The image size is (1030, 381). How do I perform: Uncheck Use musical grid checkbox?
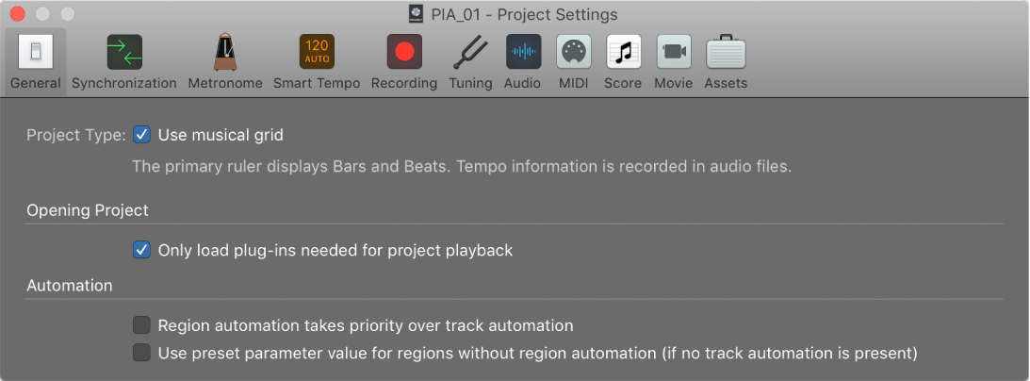pos(141,135)
